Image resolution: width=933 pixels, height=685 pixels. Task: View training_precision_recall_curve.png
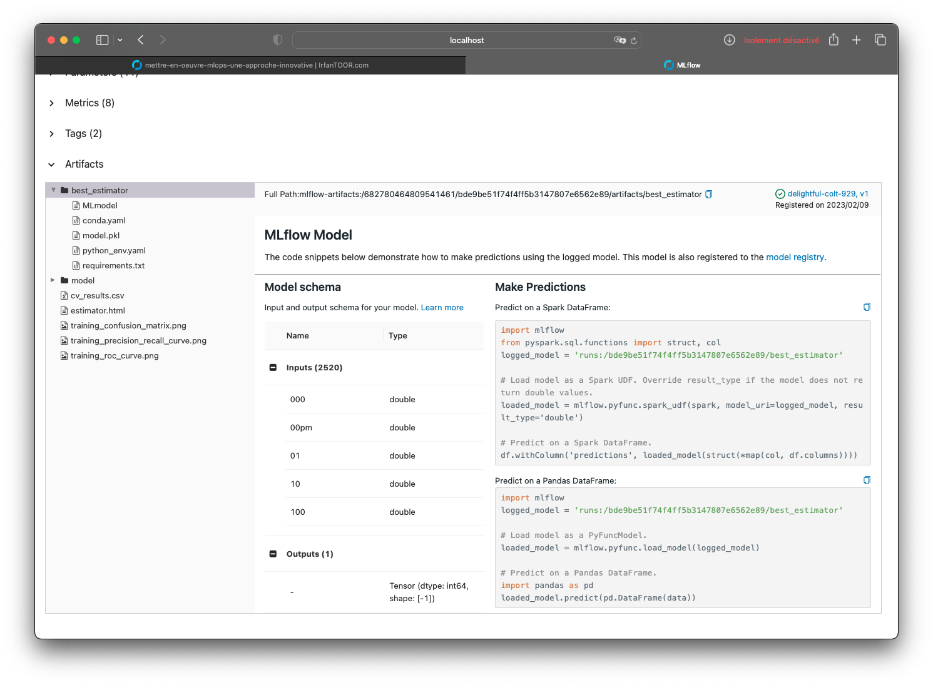[138, 340]
